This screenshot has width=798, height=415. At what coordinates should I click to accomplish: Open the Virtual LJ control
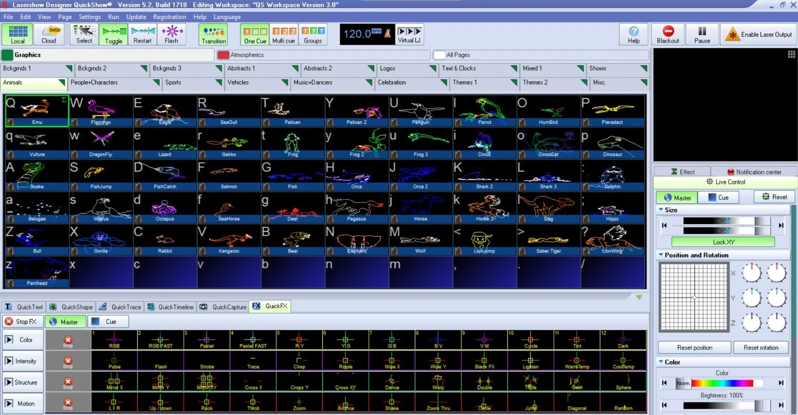tap(409, 34)
